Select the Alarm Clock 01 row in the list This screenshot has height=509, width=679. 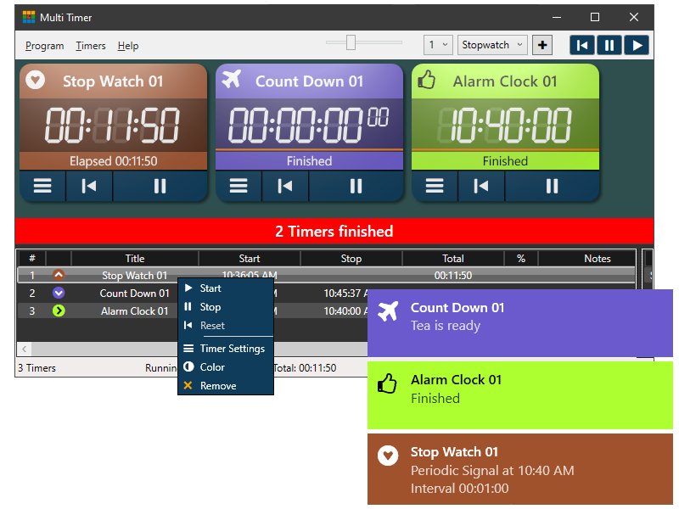[127, 311]
